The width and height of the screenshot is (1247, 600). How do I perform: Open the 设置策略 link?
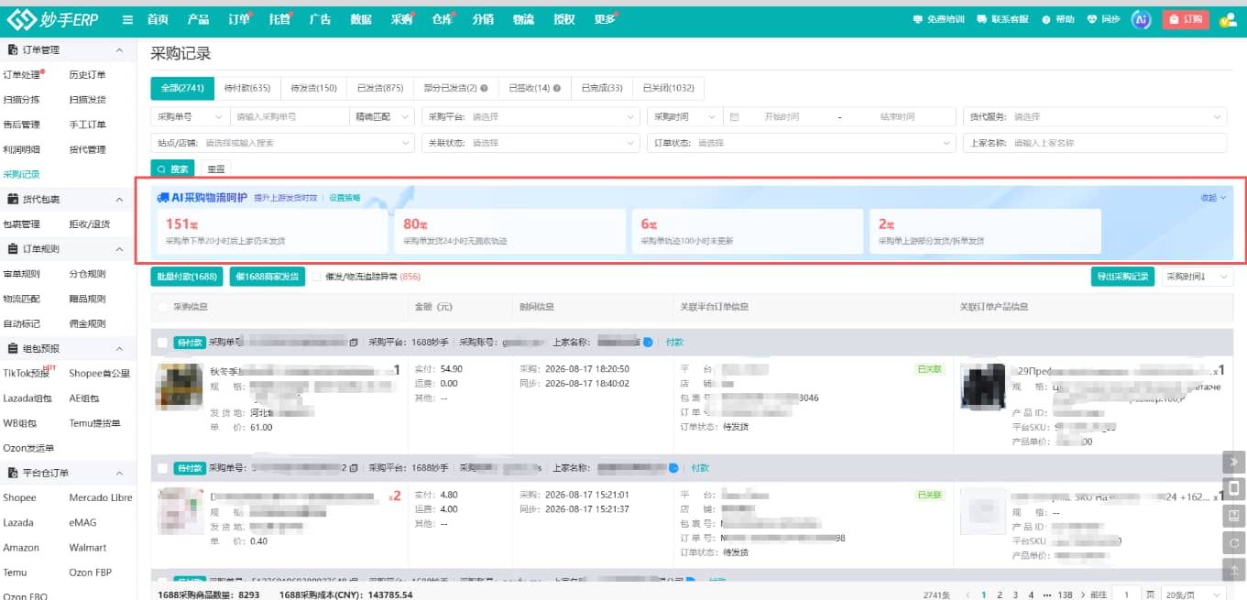[345, 198]
